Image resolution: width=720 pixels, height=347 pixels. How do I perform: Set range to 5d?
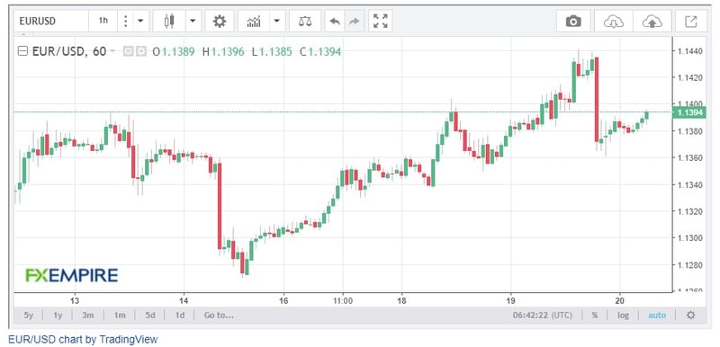pyautogui.click(x=150, y=316)
